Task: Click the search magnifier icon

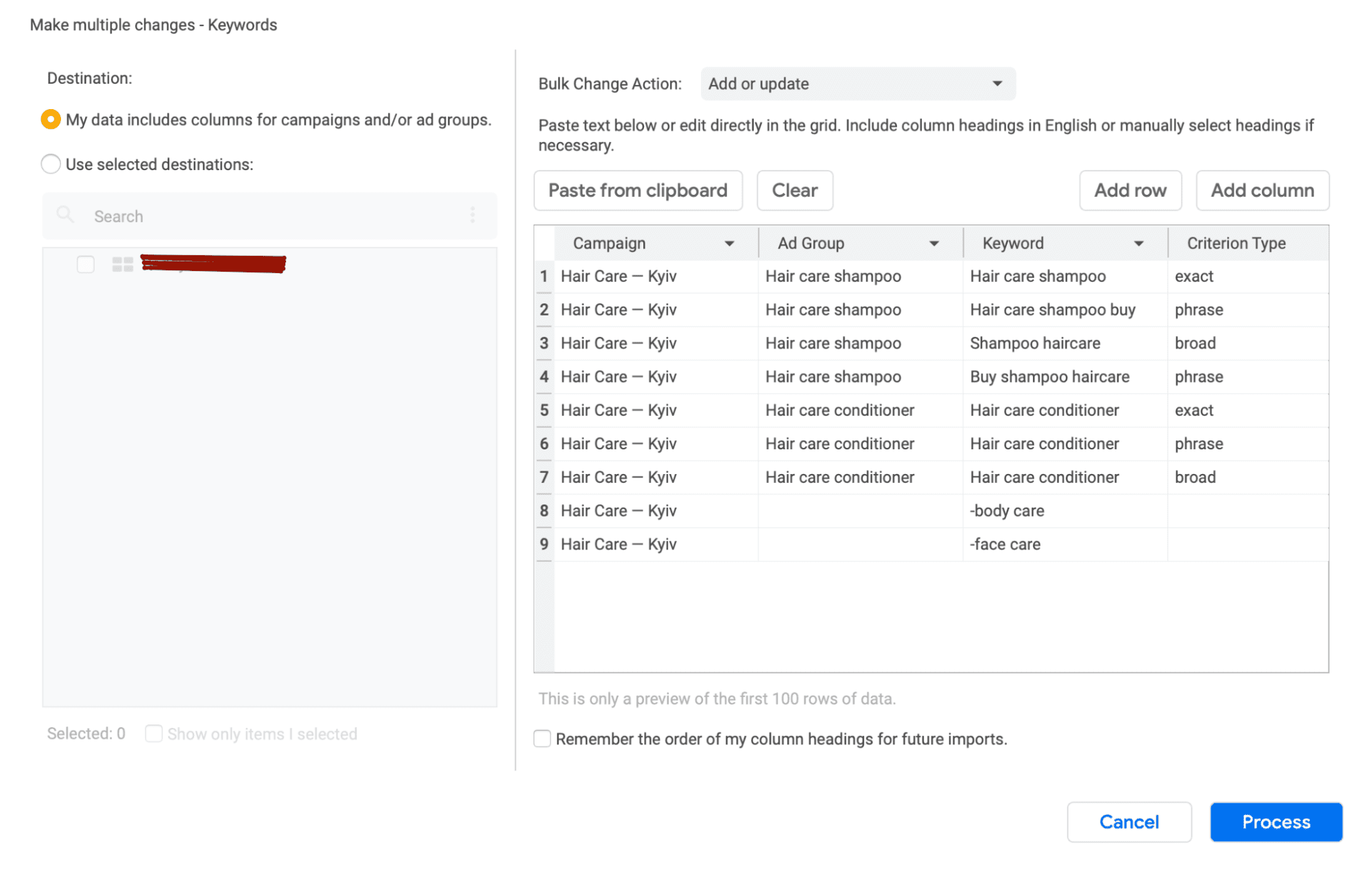Action: click(65, 215)
